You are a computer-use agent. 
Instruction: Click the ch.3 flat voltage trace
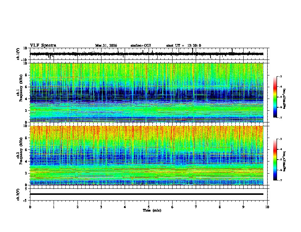[146, 194]
